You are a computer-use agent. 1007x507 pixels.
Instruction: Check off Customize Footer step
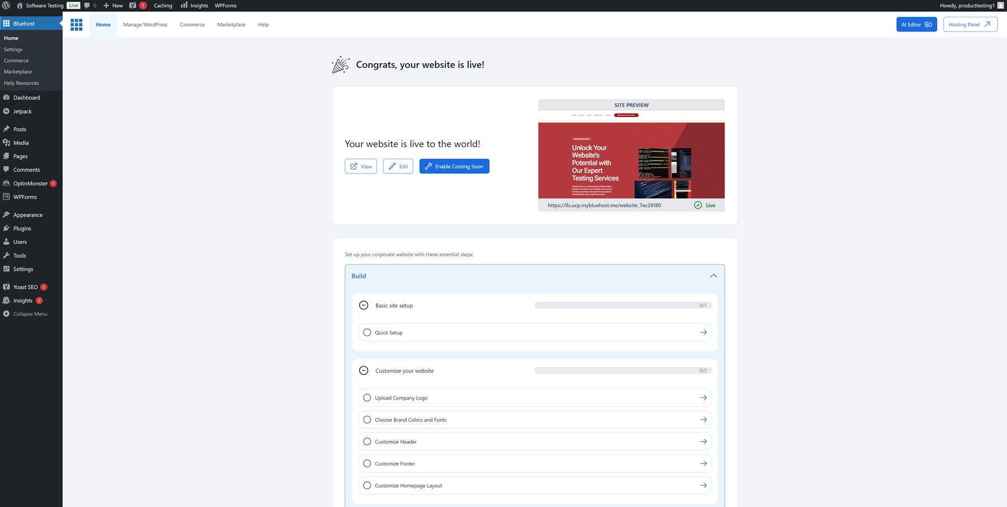coord(367,463)
